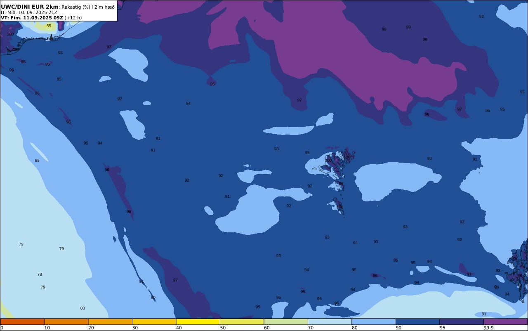Click the 70–80 pale blue legend swatch

(x=330, y=322)
